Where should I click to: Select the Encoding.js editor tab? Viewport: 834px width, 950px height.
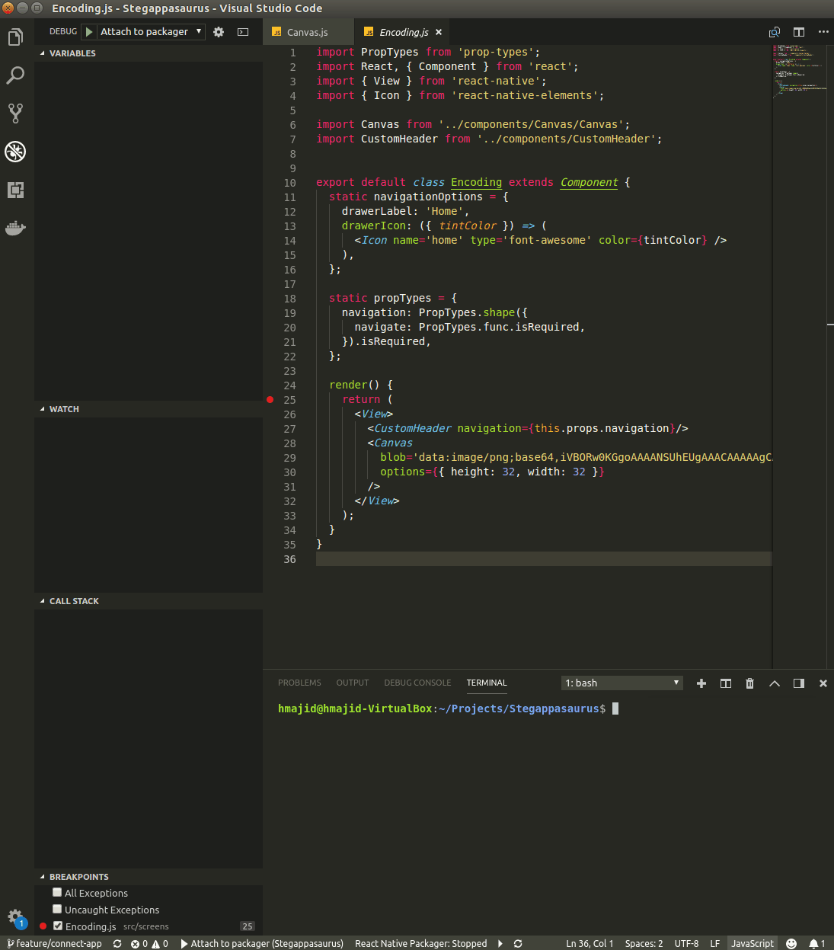tap(404, 32)
